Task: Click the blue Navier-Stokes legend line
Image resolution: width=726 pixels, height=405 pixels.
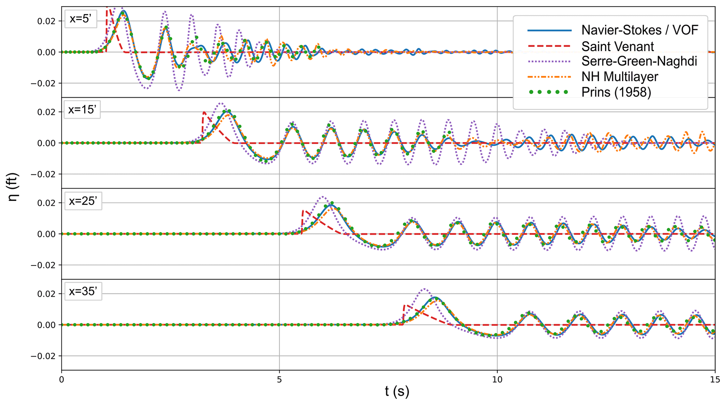Action: 549,31
